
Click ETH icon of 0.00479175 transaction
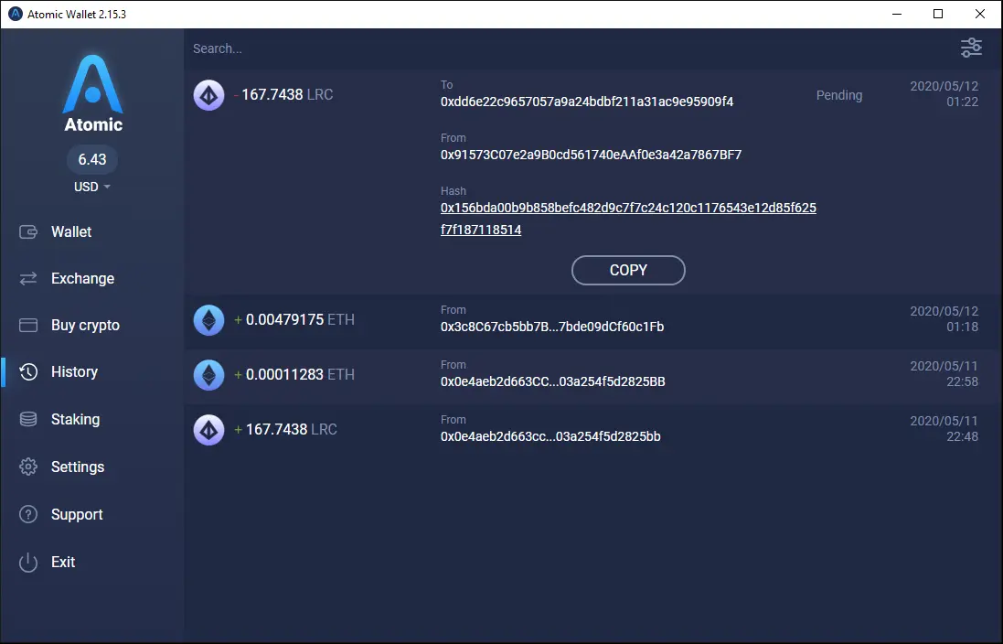(x=209, y=320)
